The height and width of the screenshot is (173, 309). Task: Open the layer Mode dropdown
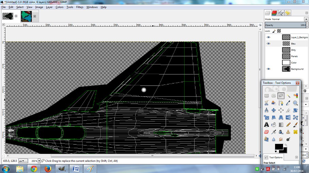306,19
